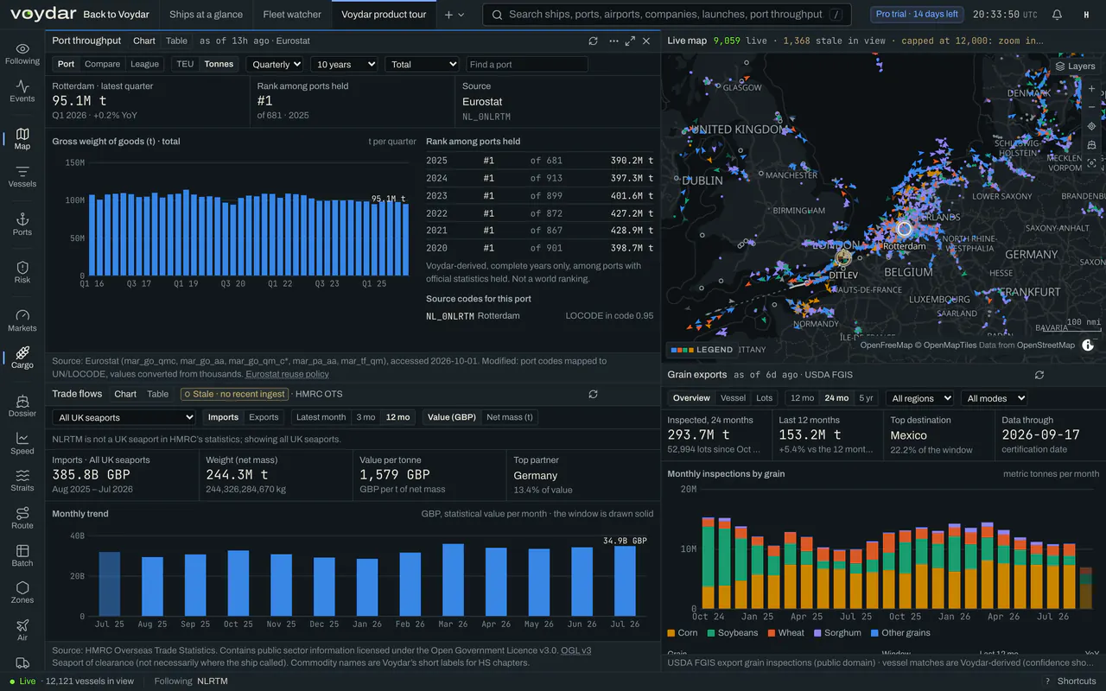The image size is (1106, 691).
Task: Open keyboard Shortcuts from the status bar
Action: point(1070,681)
